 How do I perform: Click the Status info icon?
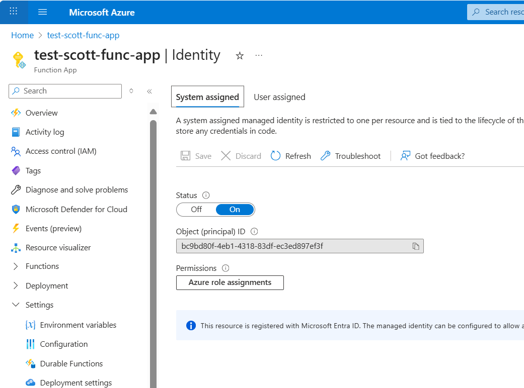(x=205, y=196)
